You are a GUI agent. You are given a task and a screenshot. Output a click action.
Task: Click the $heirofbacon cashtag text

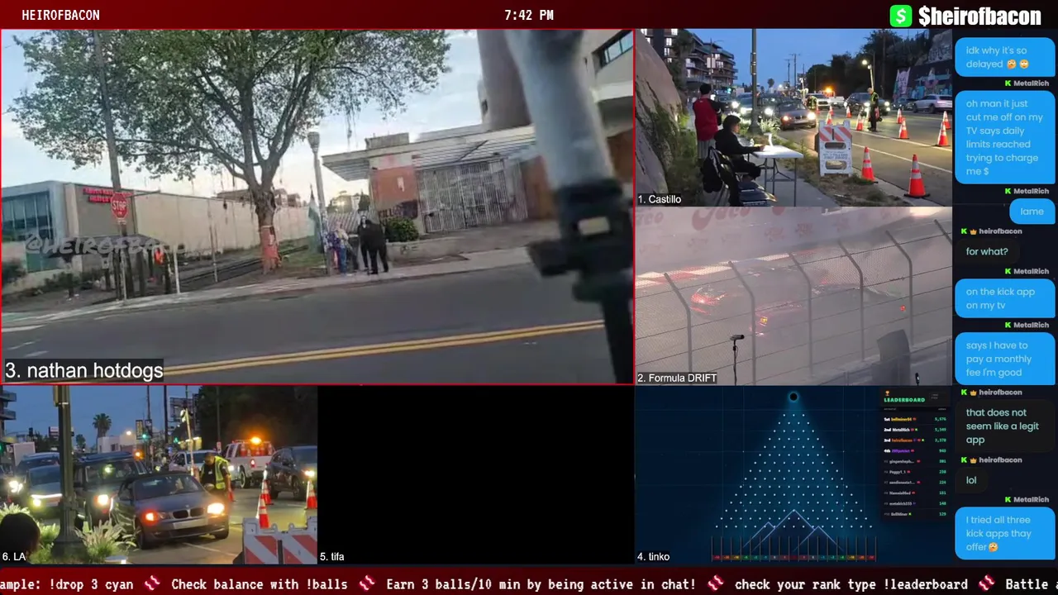click(979, 16)
